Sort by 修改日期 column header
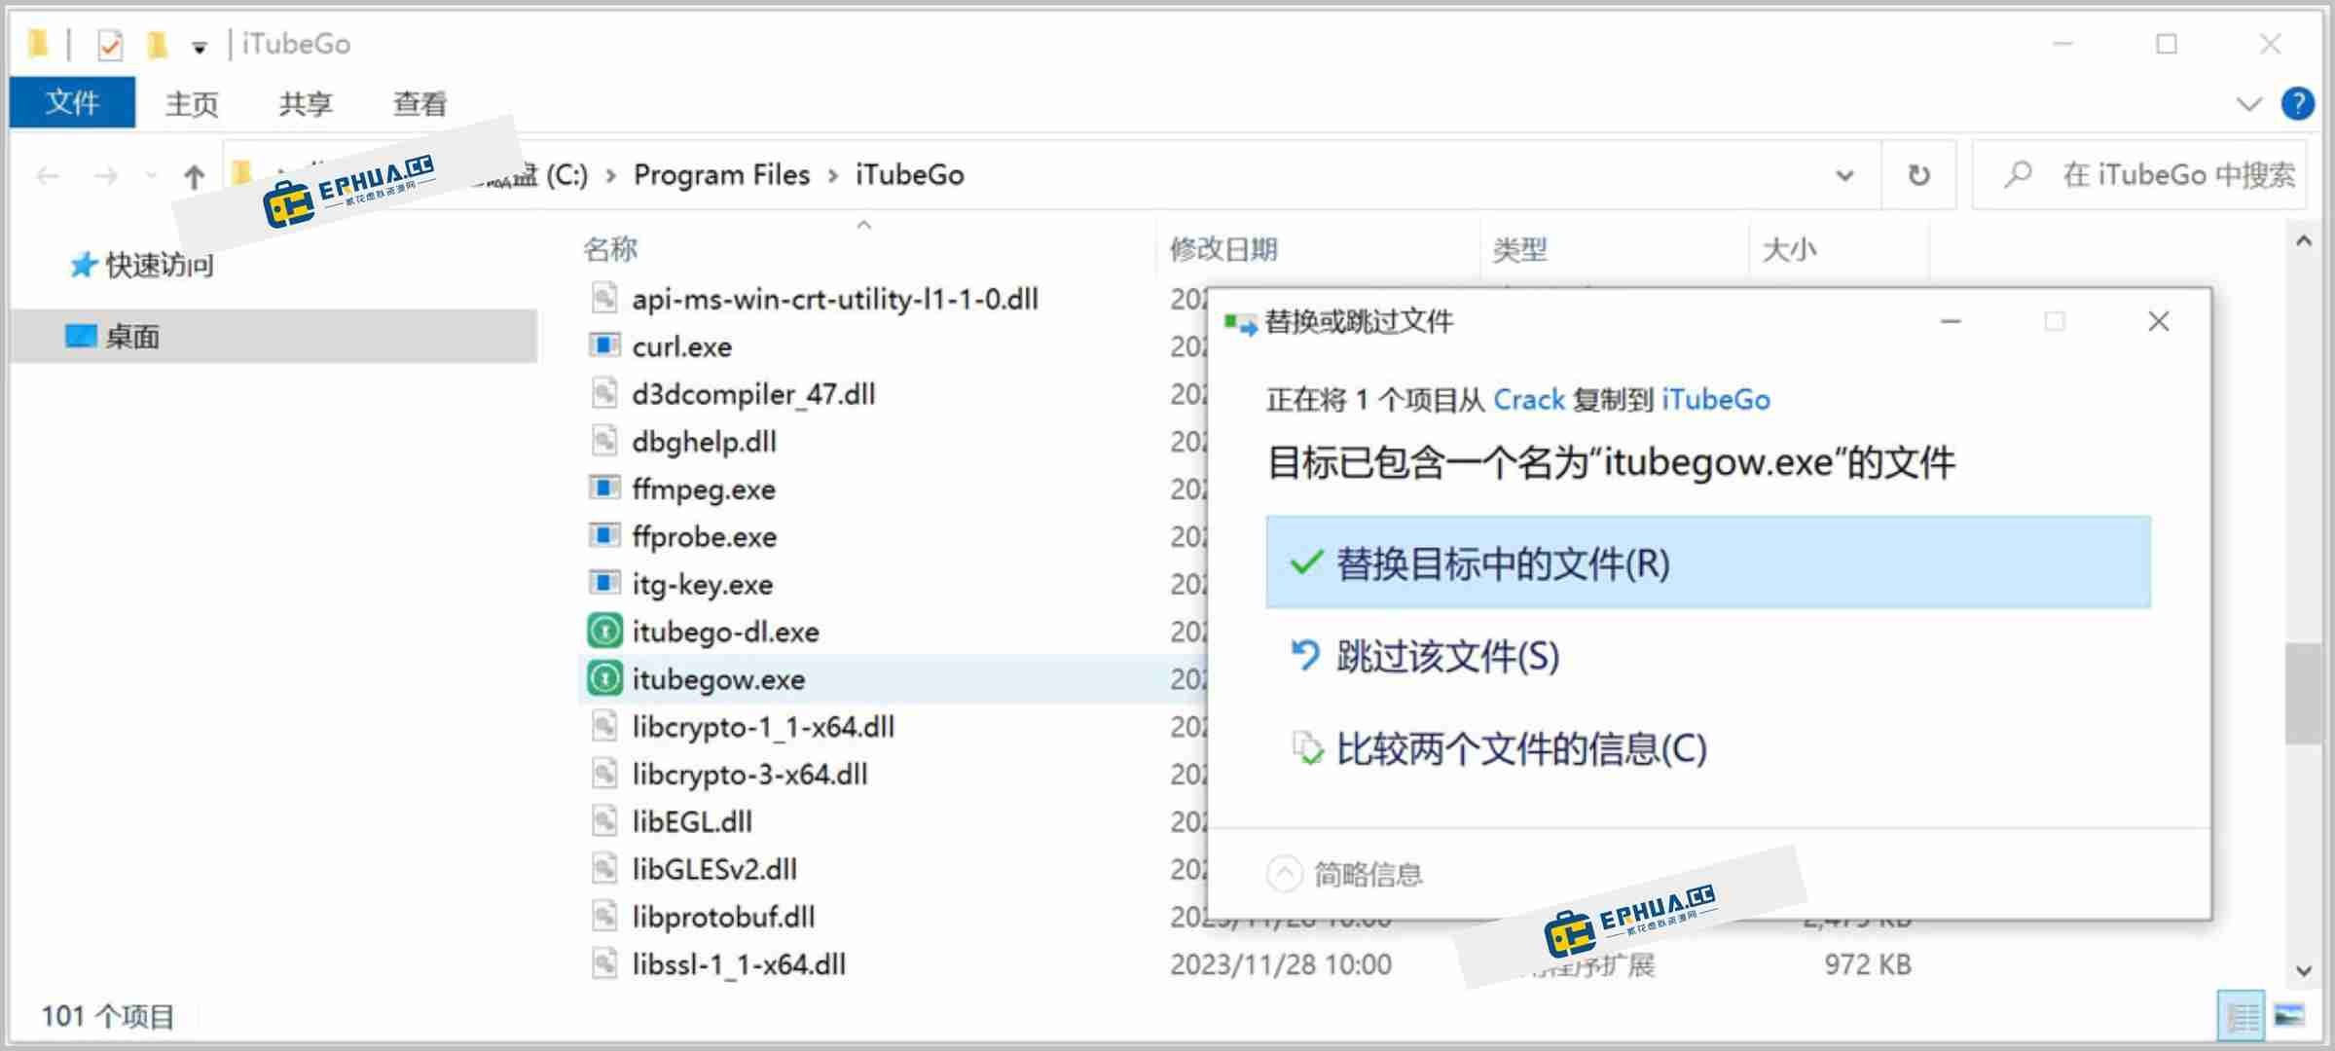 point(1223,250)
